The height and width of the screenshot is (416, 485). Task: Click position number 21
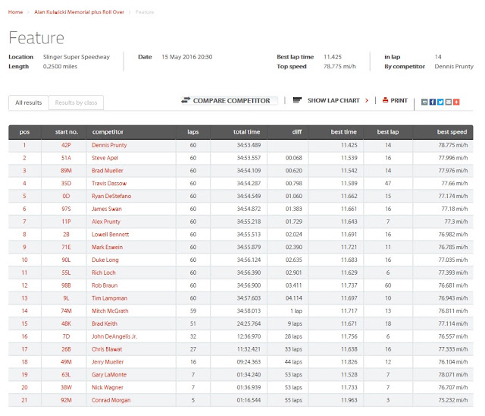click(24, 400)
